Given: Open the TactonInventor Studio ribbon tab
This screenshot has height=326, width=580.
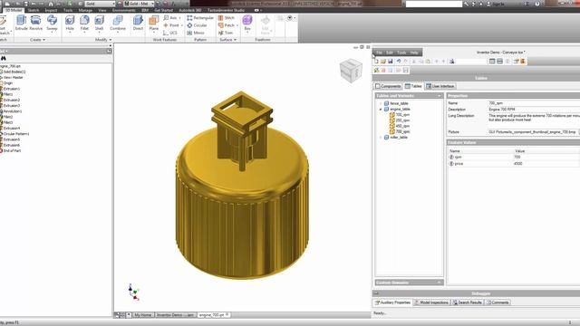Looking at the screenshot, I should [x=226, y=10].
